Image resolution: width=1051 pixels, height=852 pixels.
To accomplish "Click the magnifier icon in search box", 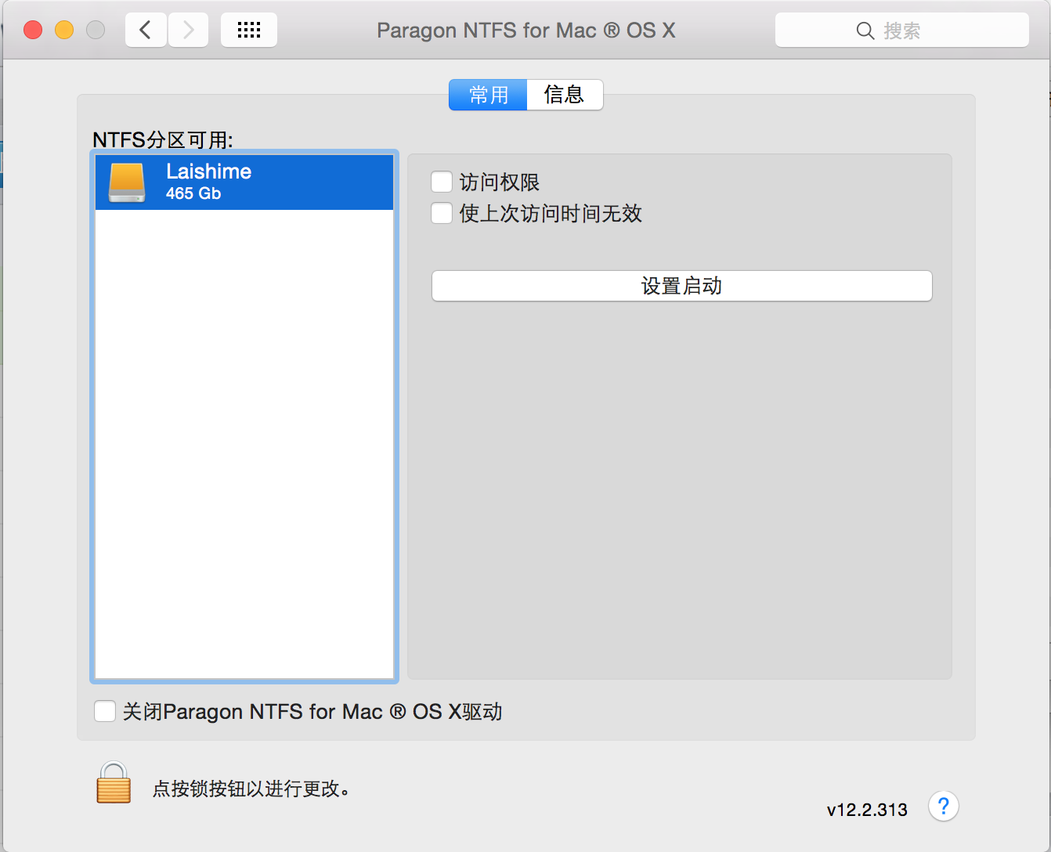I will click(x=865, y=31).
